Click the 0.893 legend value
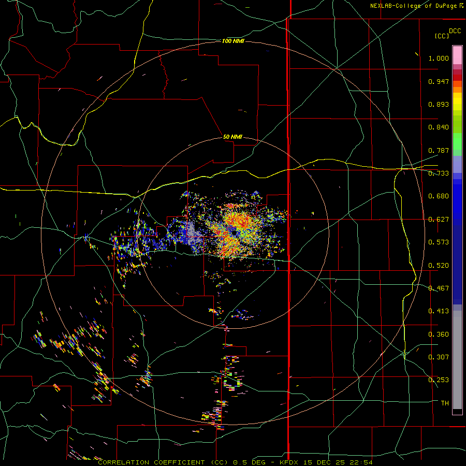Viewport: 466px width, 466px height. (439, 104)
